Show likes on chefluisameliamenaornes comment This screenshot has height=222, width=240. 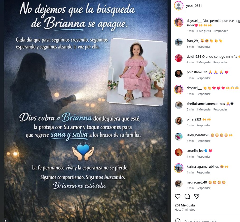click(203, 109)
